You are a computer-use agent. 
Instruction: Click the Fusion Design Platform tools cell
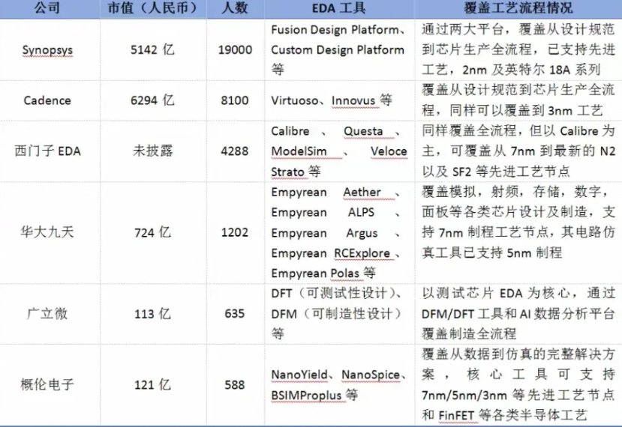(x=339, y=50)
